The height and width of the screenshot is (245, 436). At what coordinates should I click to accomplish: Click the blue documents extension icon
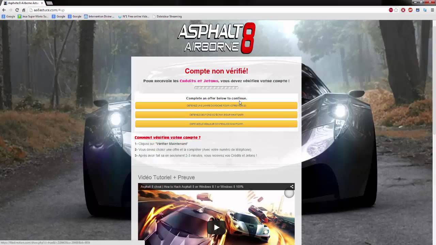click(x=424, y=10)
